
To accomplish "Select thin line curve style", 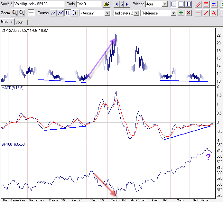I will (x=53, y=13).
